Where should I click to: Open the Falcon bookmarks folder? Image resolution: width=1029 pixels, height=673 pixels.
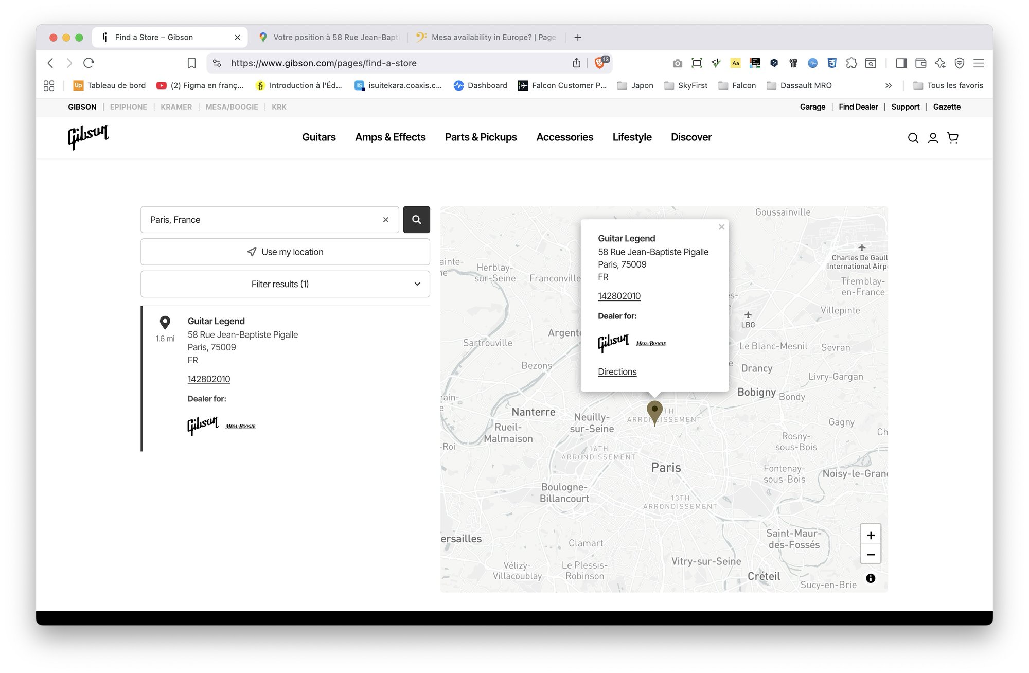coord(737,86)
